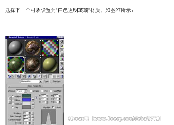
Task: Select the gray sphere sample slot
Action: click(16, 48)
